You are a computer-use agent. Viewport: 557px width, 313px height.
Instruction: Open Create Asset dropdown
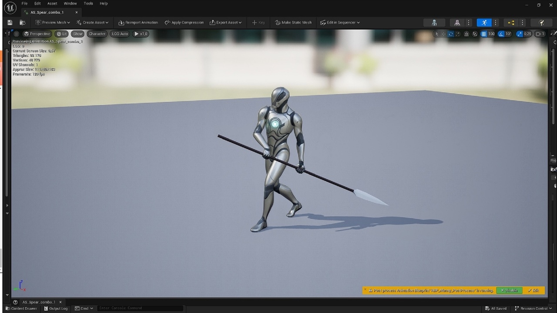coord(92,23)
